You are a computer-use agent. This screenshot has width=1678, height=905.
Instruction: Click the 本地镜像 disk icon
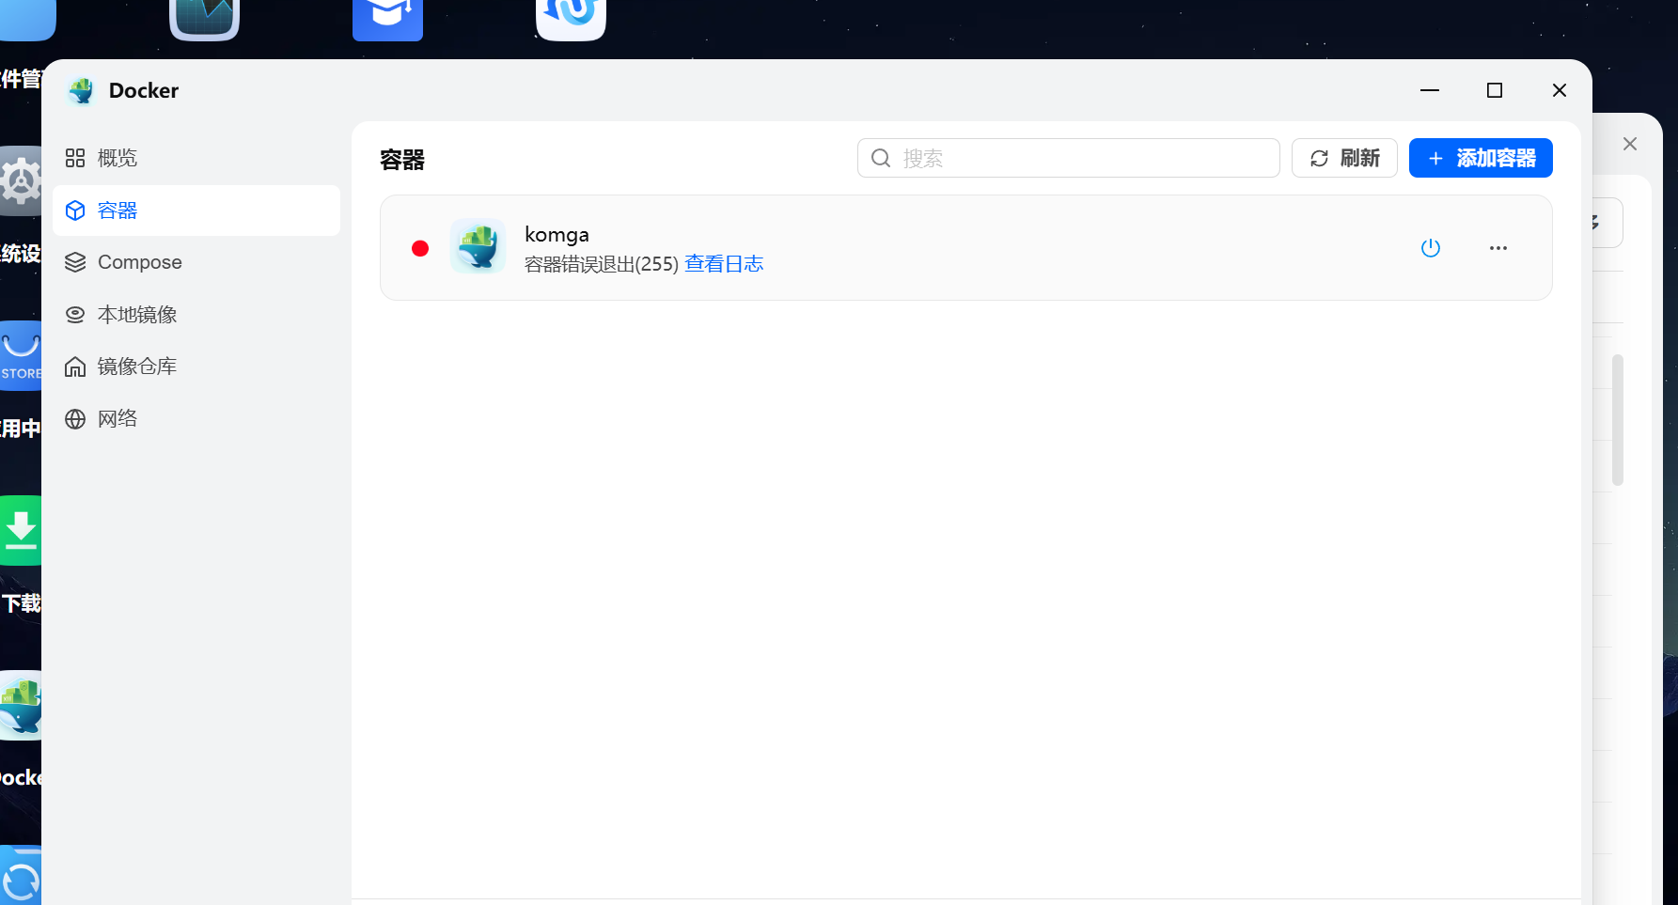(75, 315)
